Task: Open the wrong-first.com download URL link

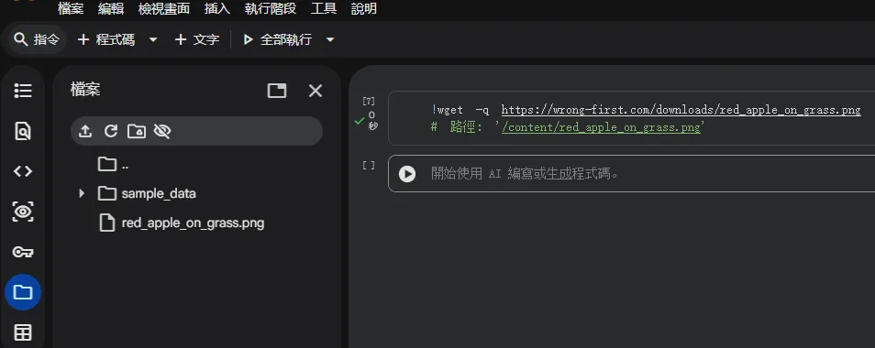Action: pyautogui.click(x=681, y=110)
